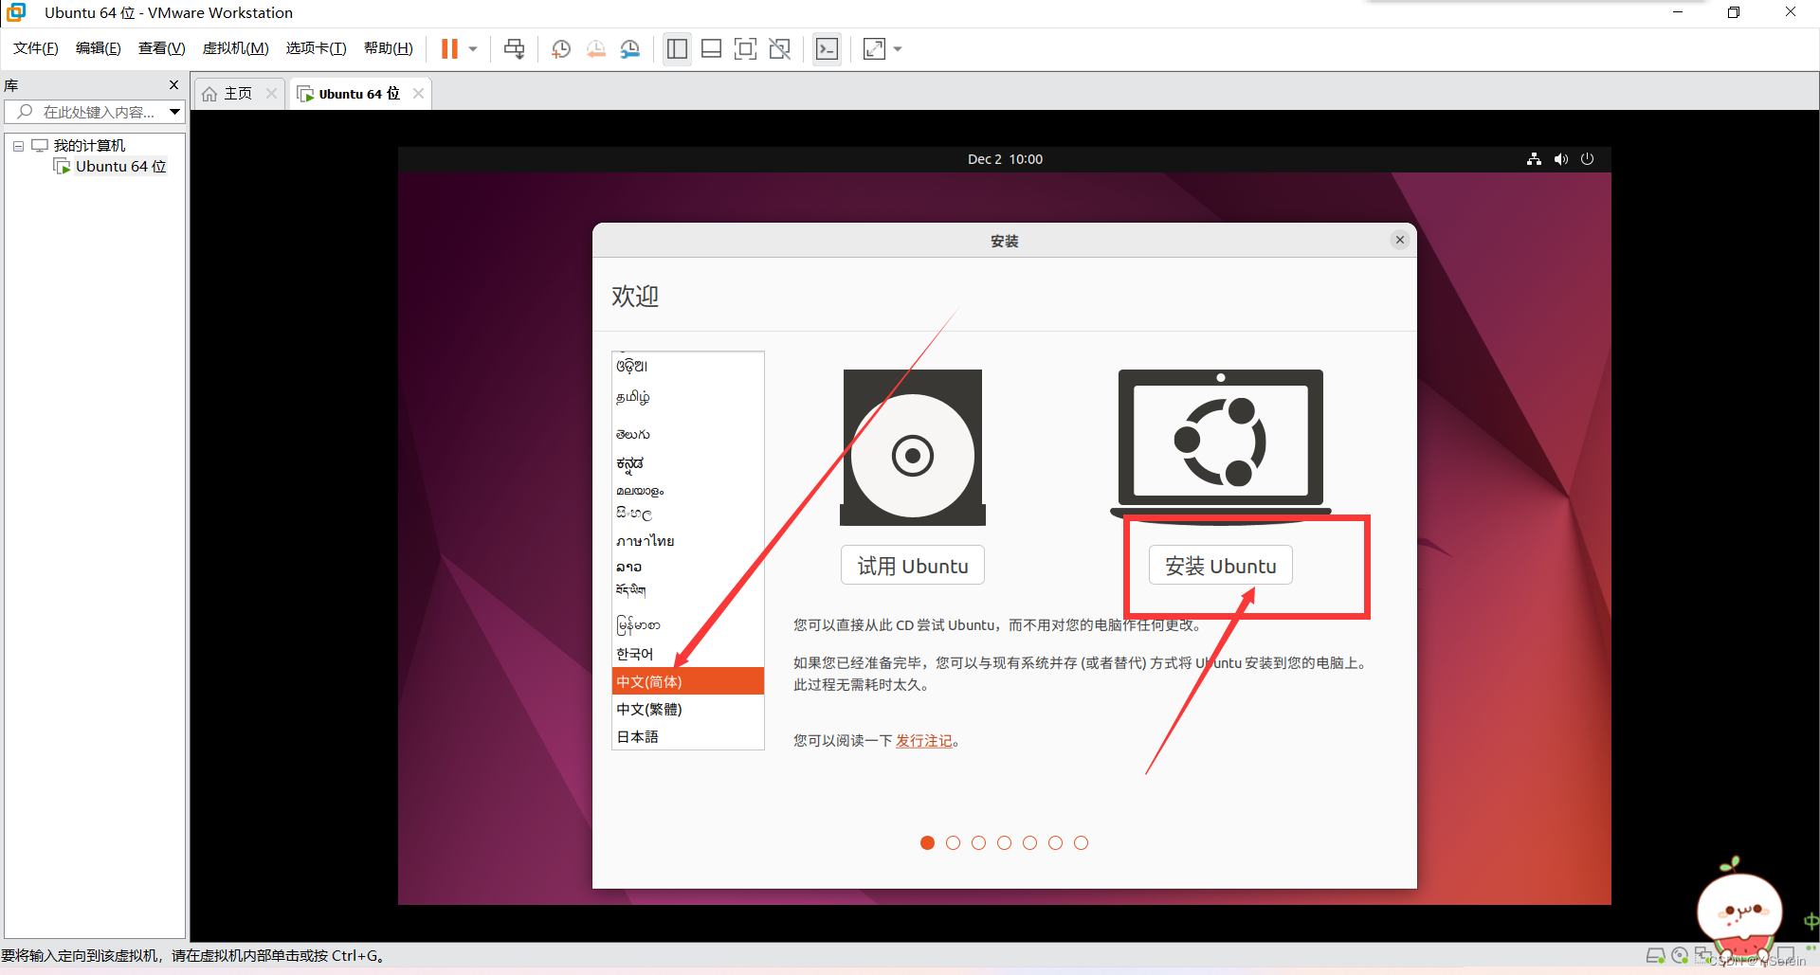Close the 库 library panel
Image resolution: width=1820 pixels, height=975 pixels.
(x=173, y=84)
